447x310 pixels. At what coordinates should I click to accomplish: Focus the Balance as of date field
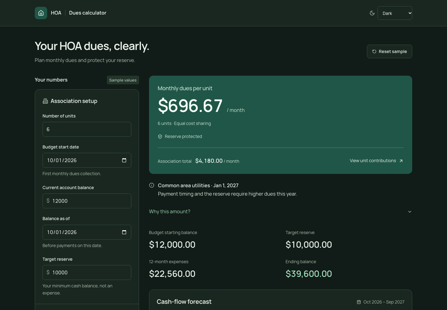coord(87,232)
